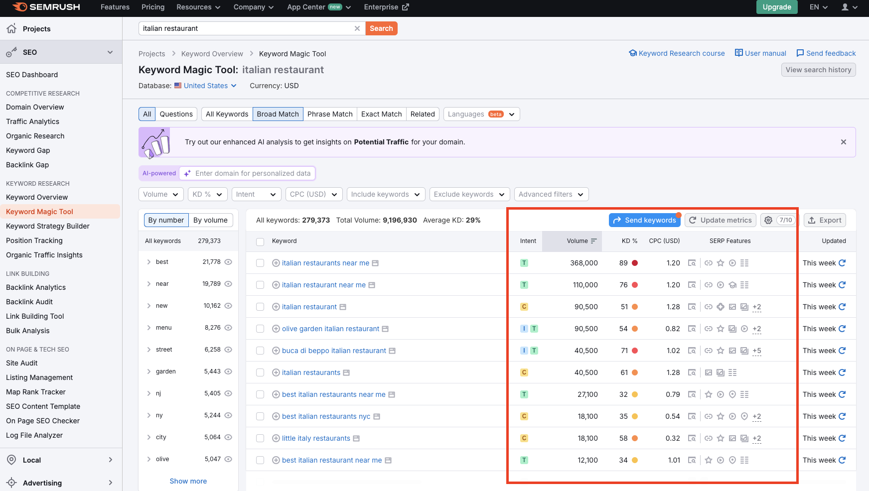Open Position Tracking in sidebar
The height and width of the screenshot is (491, 869).
point(34,241)
